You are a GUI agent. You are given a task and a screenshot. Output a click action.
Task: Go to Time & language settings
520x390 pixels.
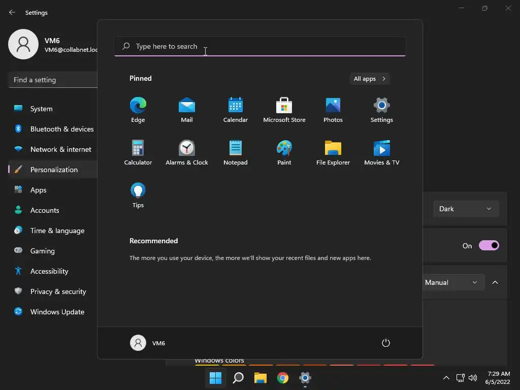(x=53, y=231)
